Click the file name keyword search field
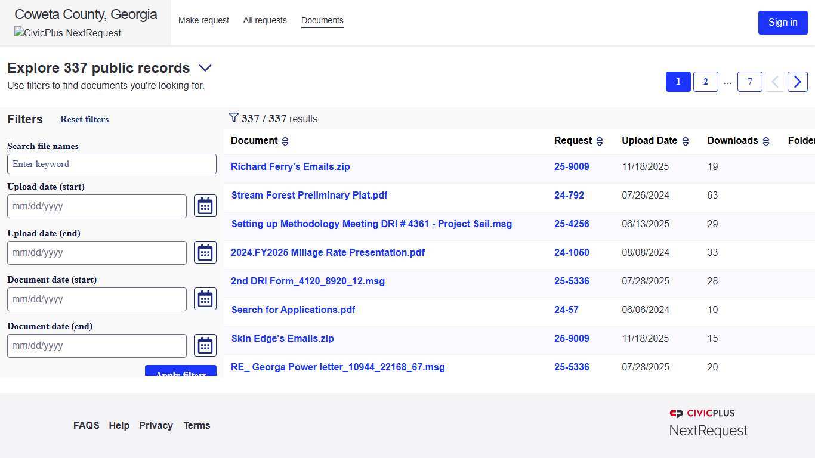Screen dimensions: 815x458 (112, 163)
